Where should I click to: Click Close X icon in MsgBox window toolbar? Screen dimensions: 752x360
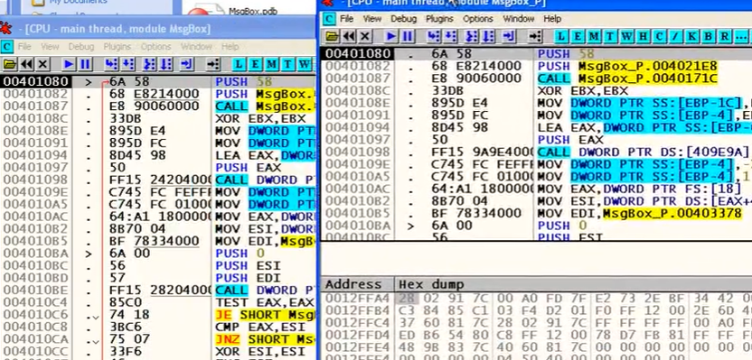[43, 64]
